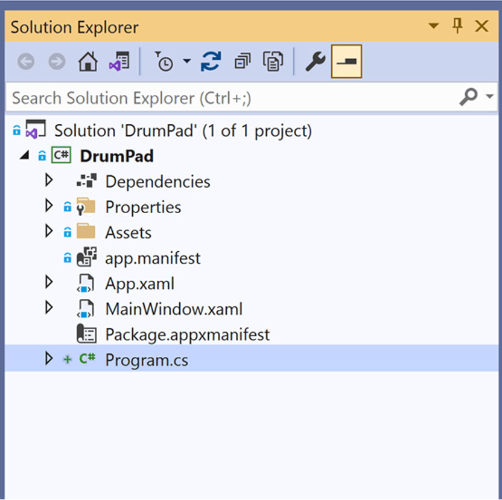Toggle the Preview Selected Items button

(x=346, y=61)
